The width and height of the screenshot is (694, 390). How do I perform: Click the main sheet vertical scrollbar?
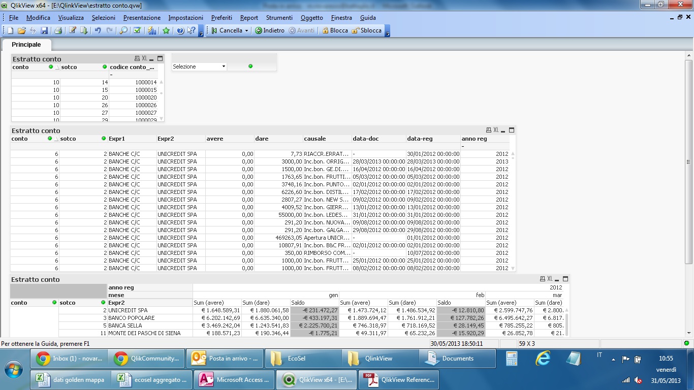pos(689,162)
